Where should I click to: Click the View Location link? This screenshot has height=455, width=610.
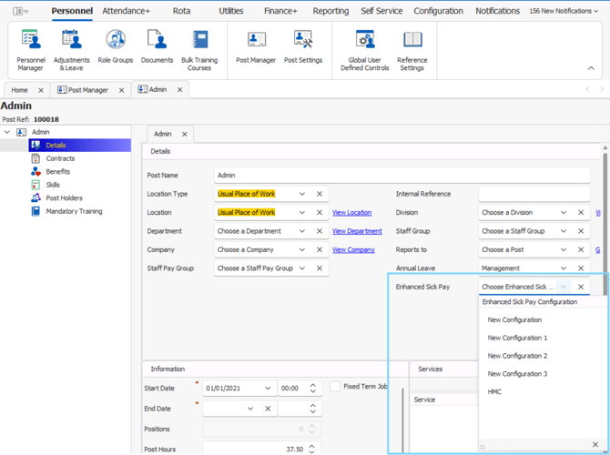tap(351, 213)
